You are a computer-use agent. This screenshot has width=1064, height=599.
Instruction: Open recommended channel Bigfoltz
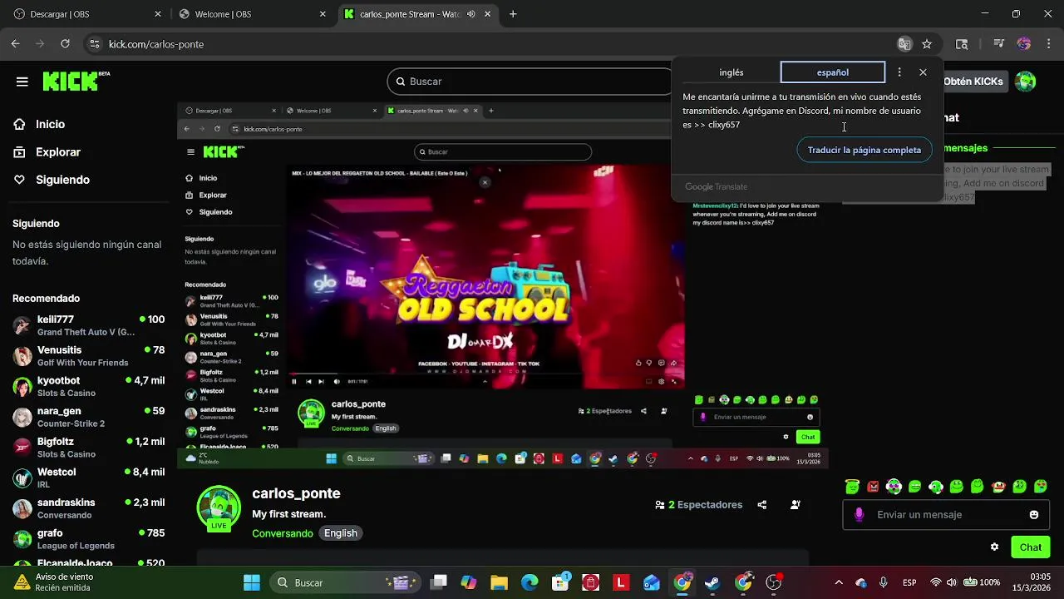(x=88, y=448)
